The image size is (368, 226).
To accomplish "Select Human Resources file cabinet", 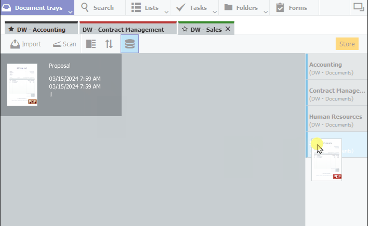I will 336,120.
